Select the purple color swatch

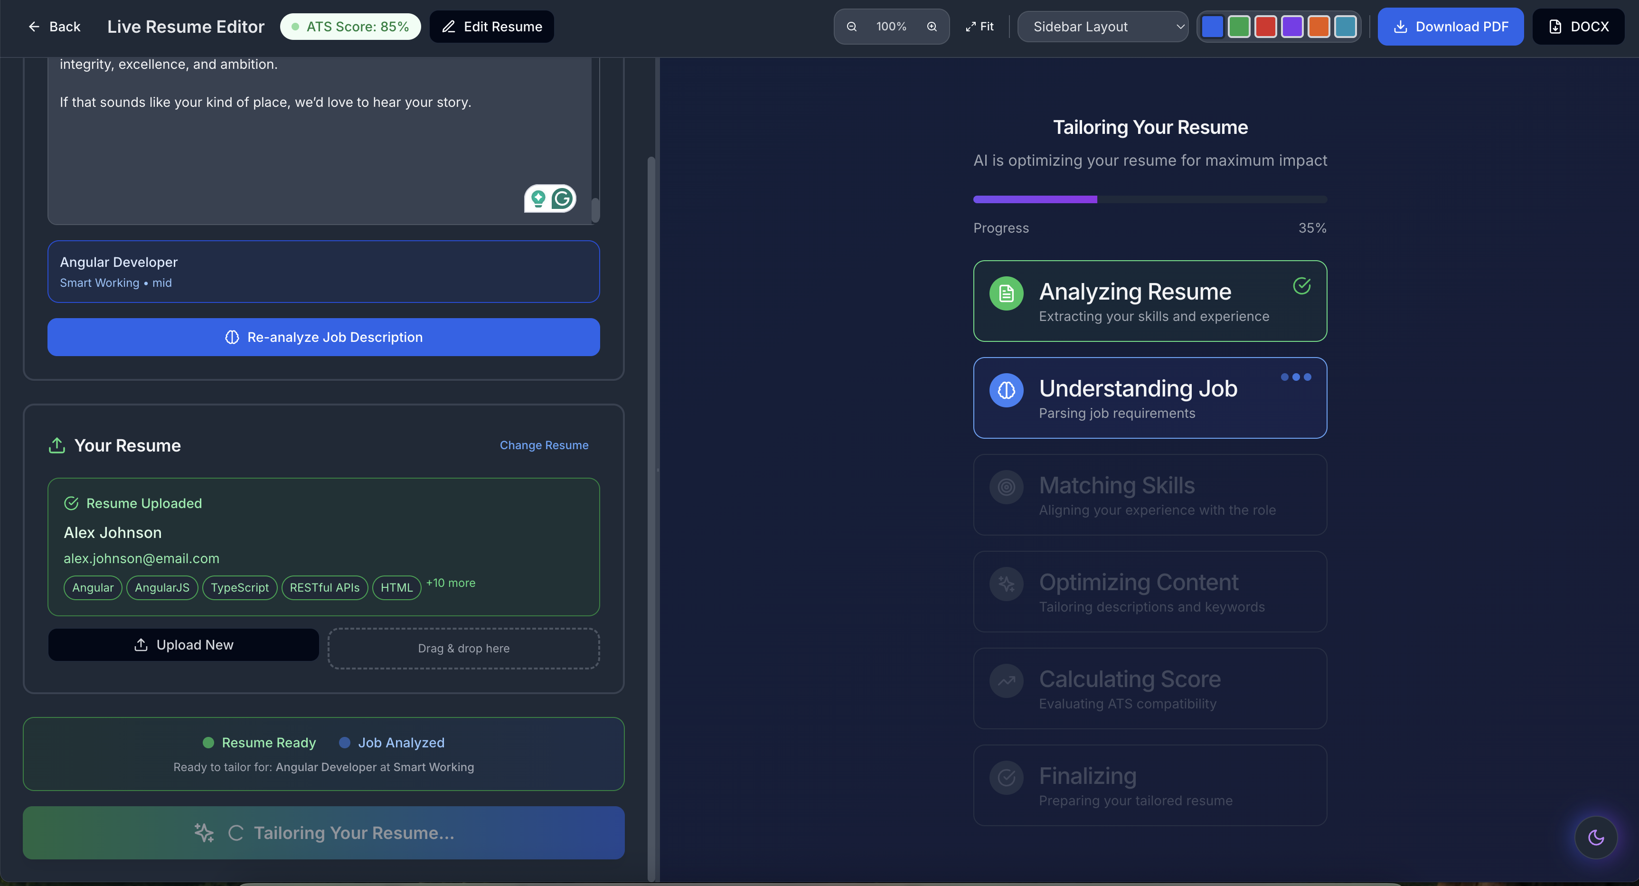click(1292, 27)
